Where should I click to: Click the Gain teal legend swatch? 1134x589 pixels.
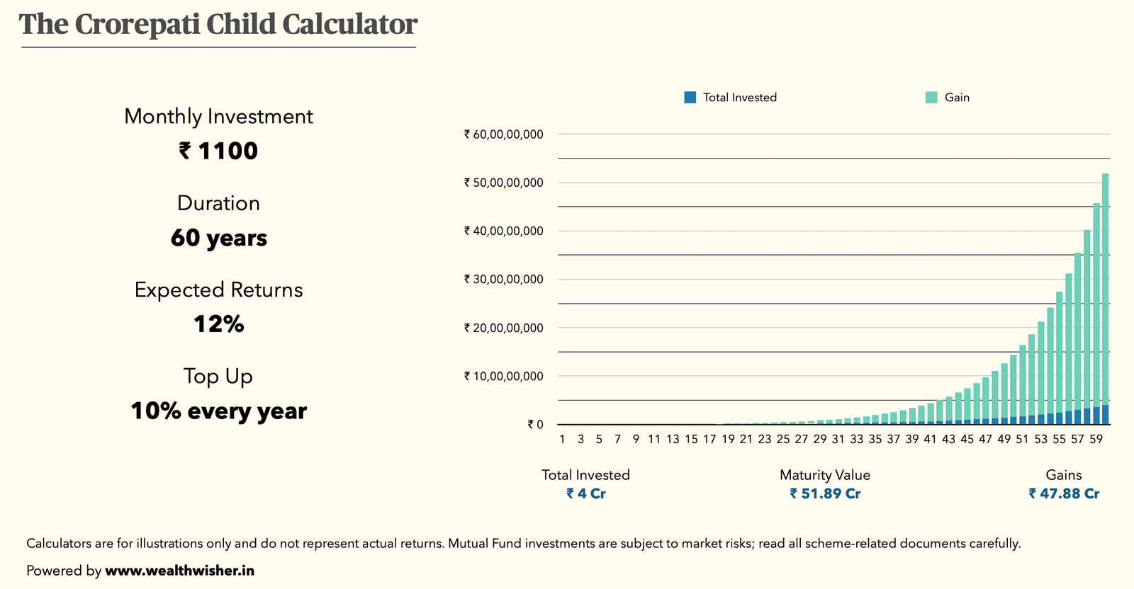(x=931, y=98)
